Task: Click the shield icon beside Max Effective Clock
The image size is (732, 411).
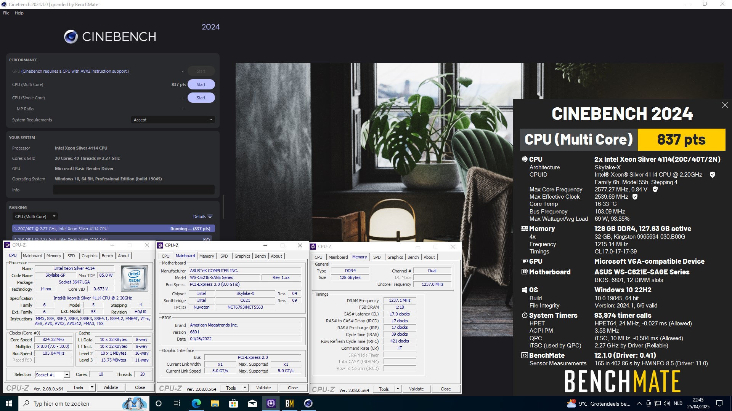Action: 635,197
